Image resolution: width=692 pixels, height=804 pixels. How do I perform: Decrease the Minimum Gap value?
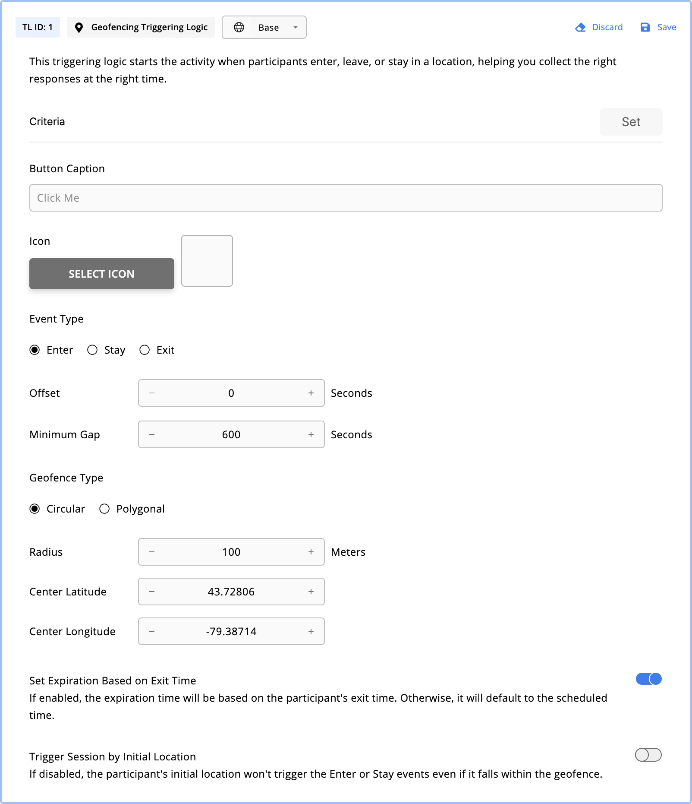(x=151, y=434)
